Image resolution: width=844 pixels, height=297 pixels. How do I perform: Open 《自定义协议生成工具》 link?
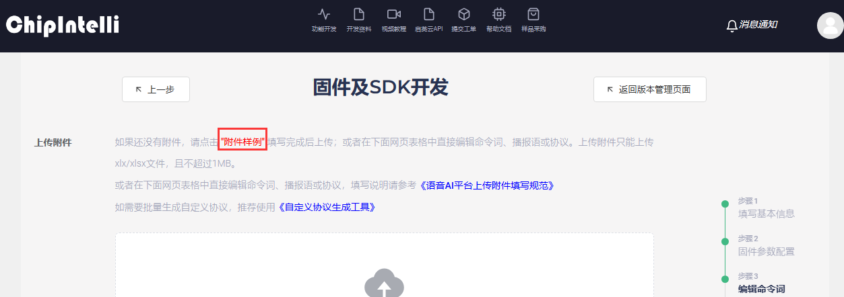(327, 207)
